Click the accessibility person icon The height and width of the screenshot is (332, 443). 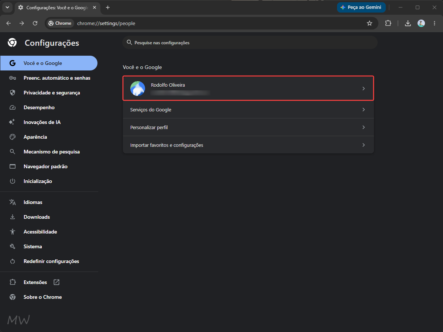point(13,232)
